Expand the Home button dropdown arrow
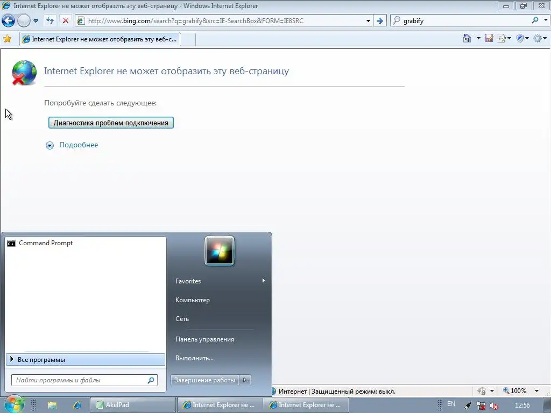This screenshot has width=551, height=413. pos(478,38)
